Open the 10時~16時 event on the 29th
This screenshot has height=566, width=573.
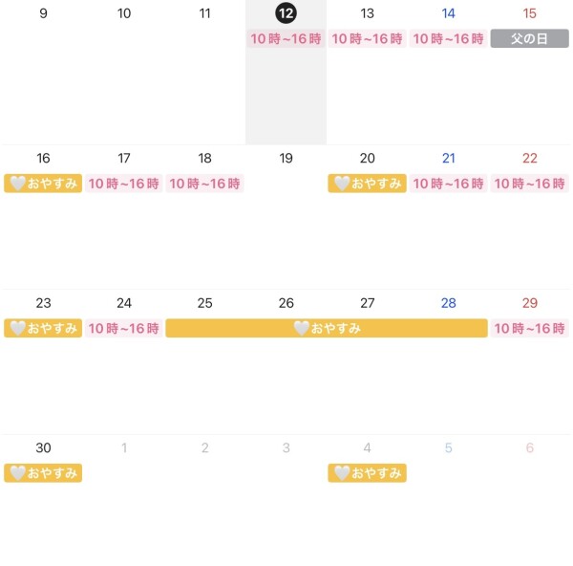point(529,328)
